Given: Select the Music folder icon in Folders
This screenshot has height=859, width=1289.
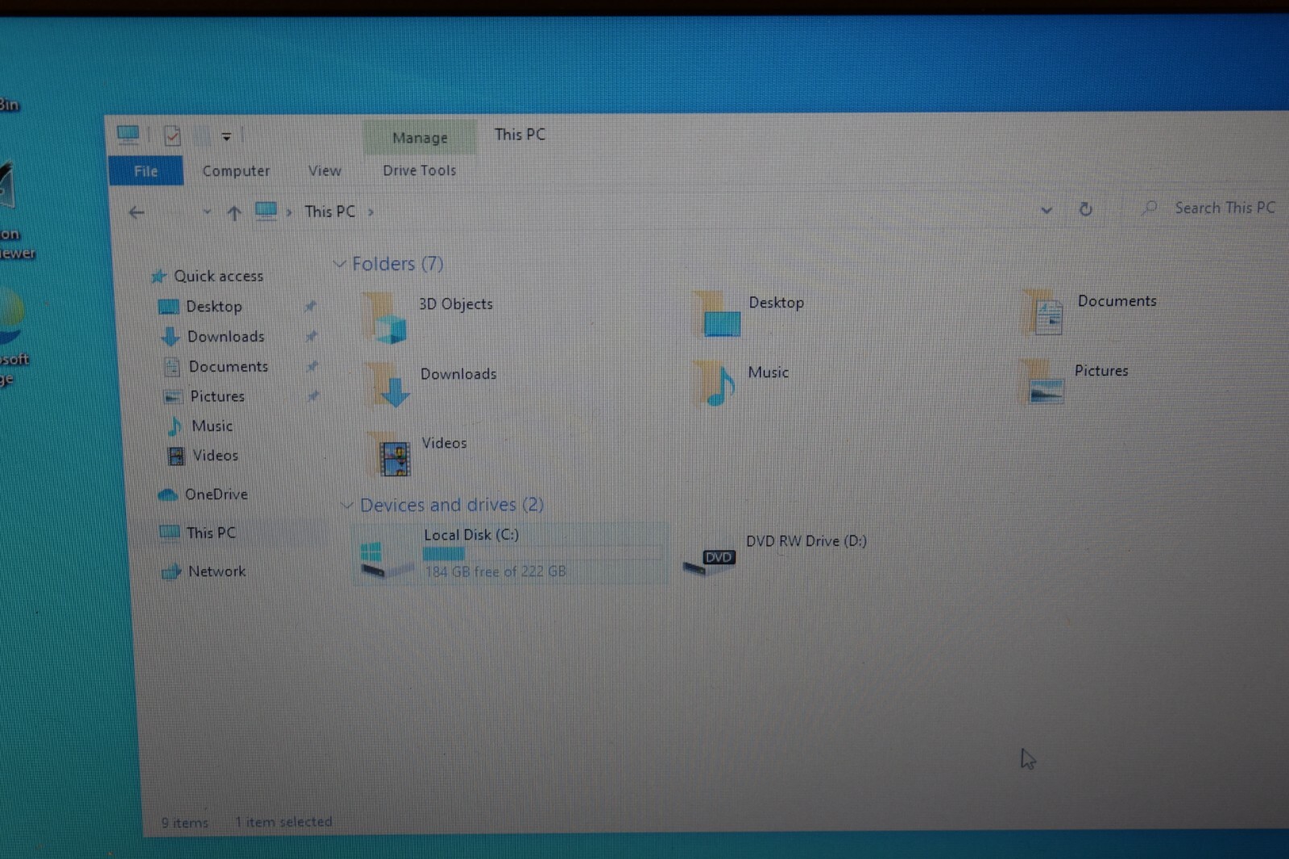Looking at the screenshot, I should pyautogui.click(x=715, y=383).
